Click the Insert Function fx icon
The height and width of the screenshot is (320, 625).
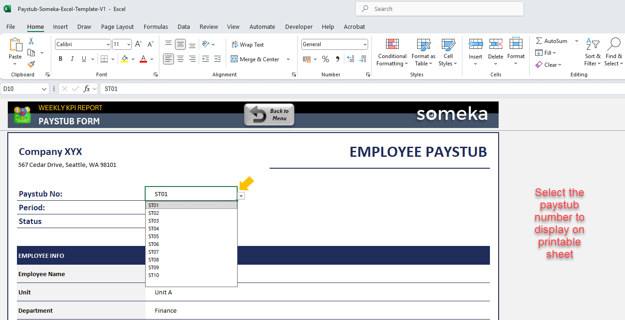click(x=87, y=89)
